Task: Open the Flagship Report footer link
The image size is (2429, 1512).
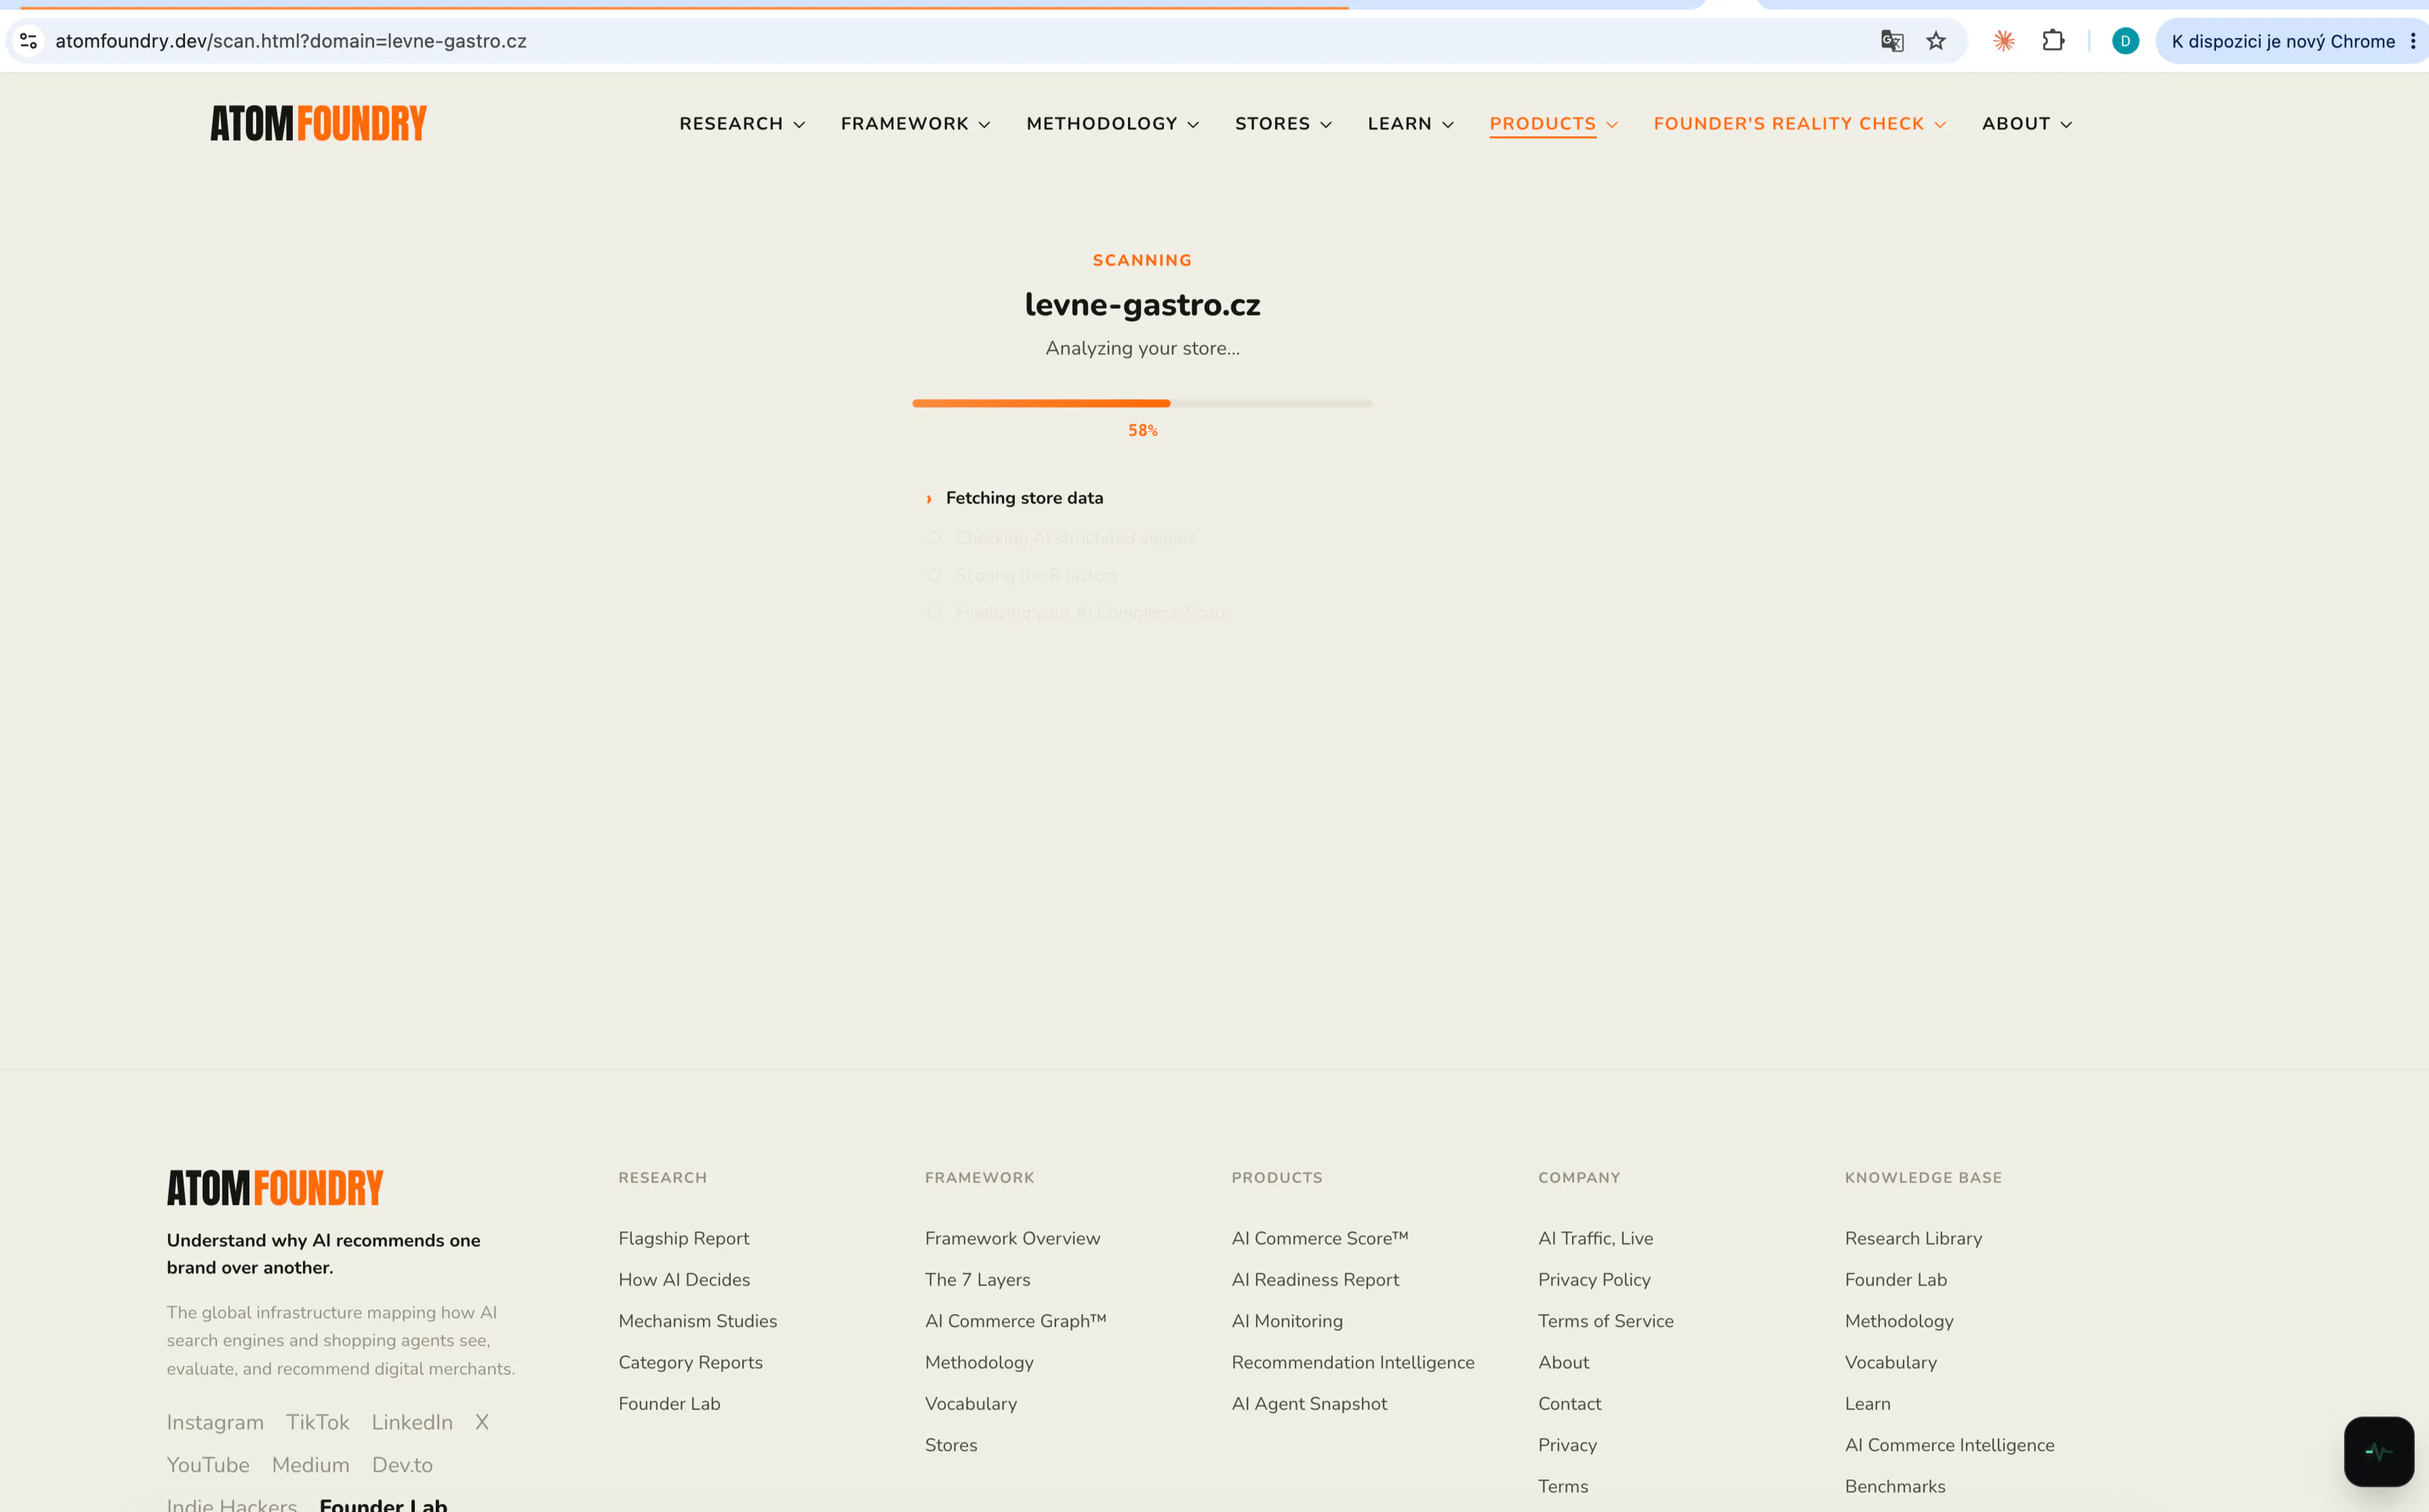Action: click(x=683, y=1238)
